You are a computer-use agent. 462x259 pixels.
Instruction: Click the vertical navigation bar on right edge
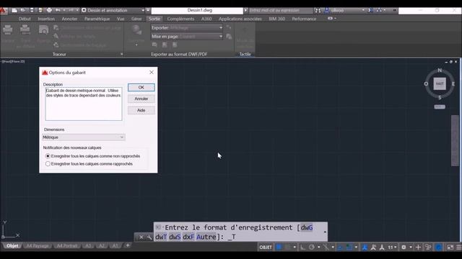(x=455, y=141)
